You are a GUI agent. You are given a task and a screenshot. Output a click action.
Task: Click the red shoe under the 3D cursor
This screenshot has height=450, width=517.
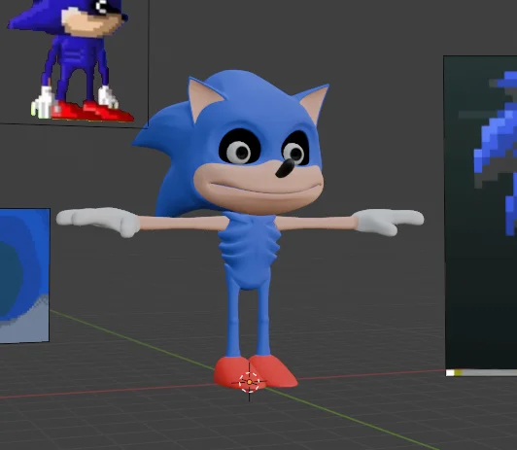pyautogui.click(x=235, y=372)
